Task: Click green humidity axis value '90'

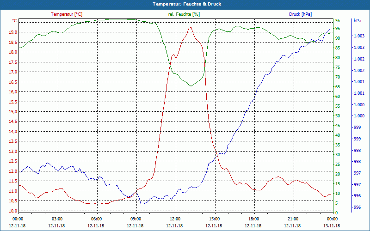Action: click(x=338, y=38)
